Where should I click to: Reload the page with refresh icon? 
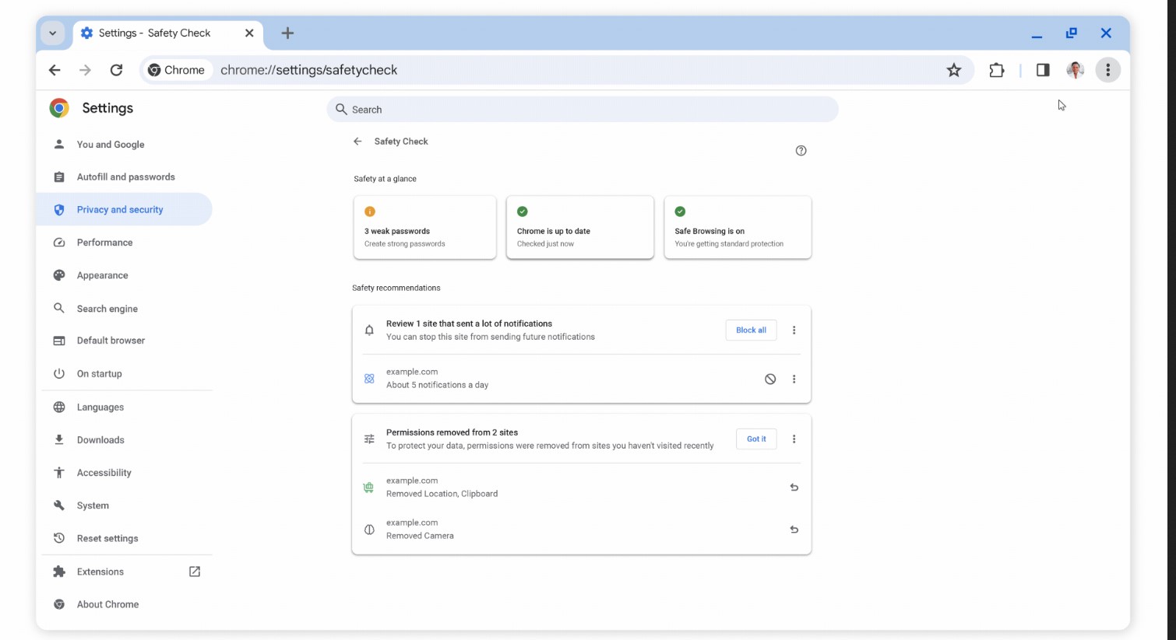tap(116, 70)
